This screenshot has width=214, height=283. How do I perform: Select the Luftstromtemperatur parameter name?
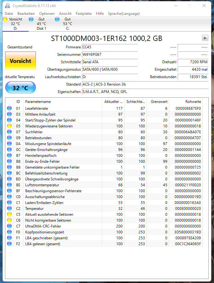tap(42, 185)
